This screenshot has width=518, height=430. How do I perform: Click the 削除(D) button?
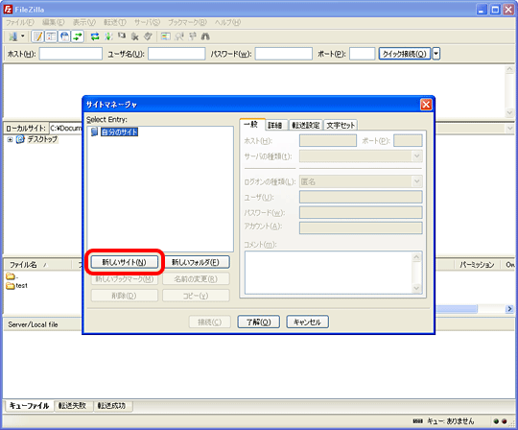click(124, 296)
